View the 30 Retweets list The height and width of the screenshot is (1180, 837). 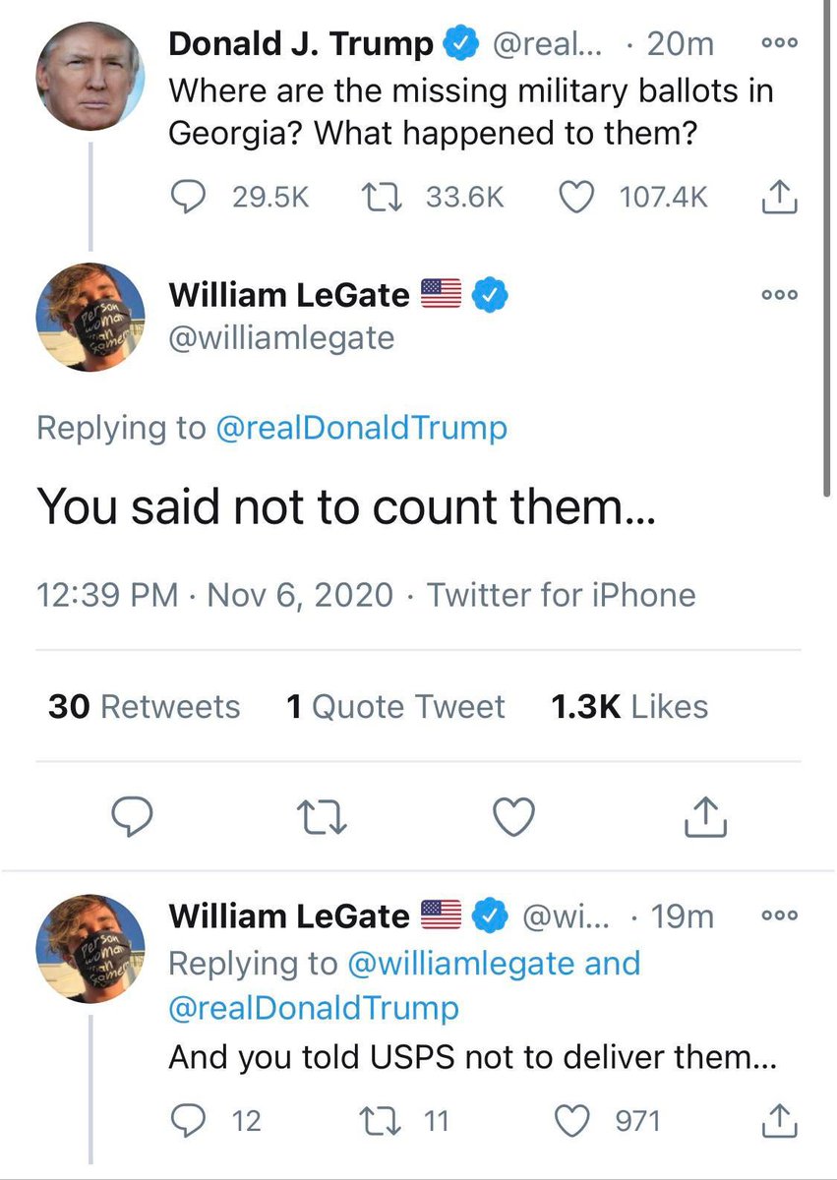144,706
